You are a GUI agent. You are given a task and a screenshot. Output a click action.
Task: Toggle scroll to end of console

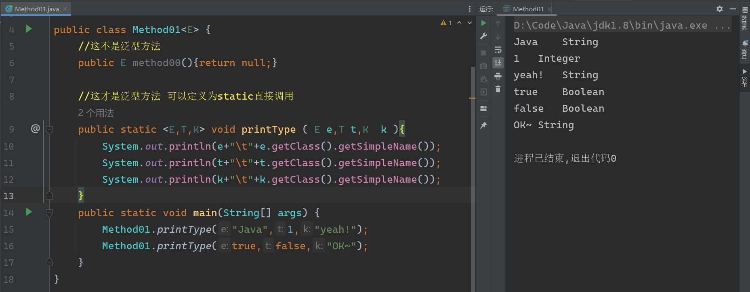coord(498,63)
